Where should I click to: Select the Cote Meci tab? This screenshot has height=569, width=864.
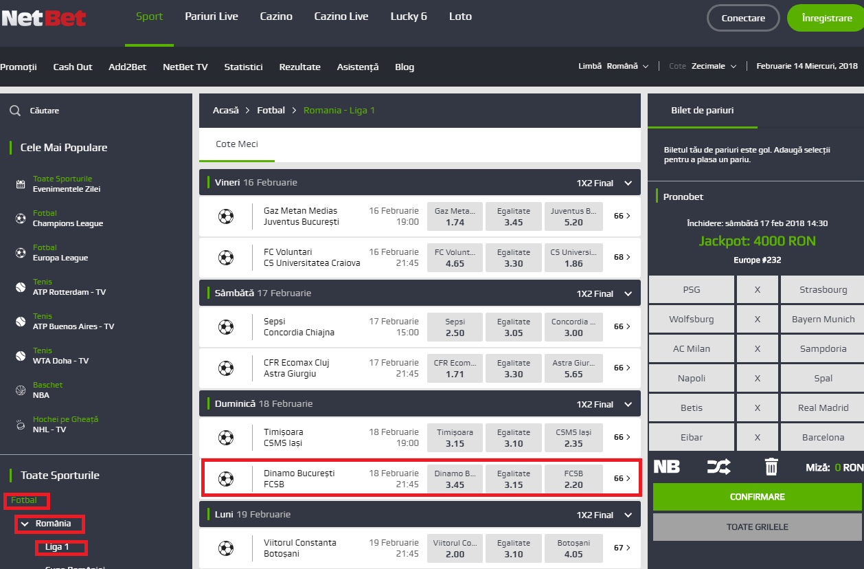coord(237,144)
